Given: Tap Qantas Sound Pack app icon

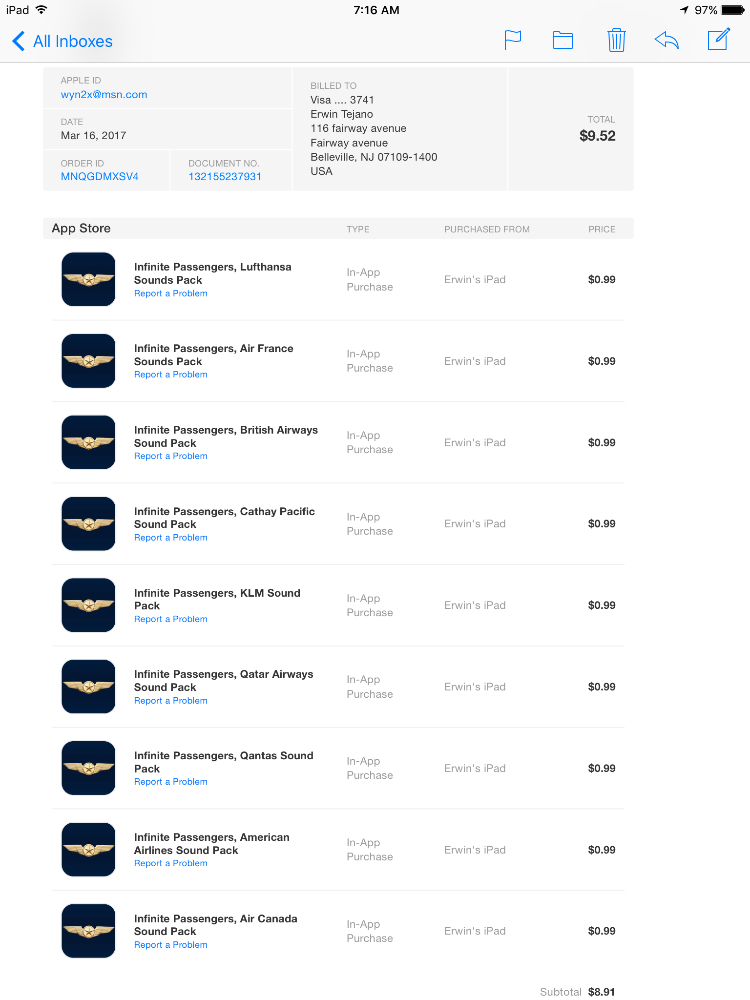Looking at the screenshot, I should [88, 768].
